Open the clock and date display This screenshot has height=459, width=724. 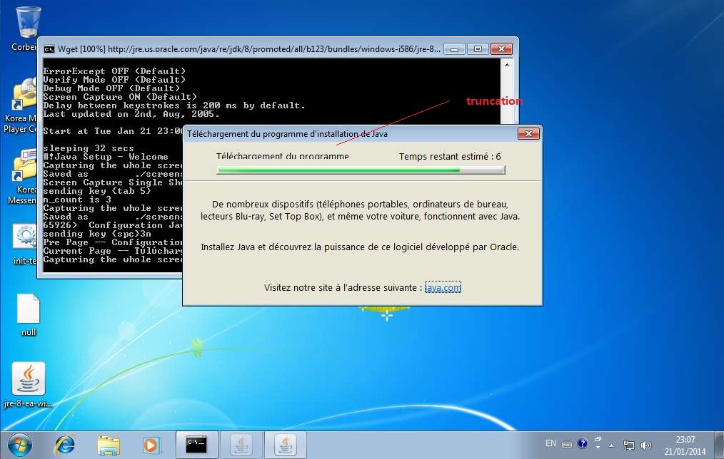685,445
